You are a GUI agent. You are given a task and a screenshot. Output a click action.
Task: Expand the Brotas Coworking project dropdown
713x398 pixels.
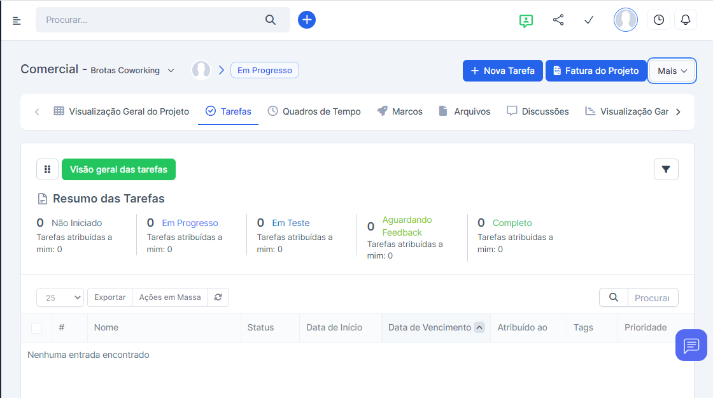pyautogui.click(x=171, y=71)
